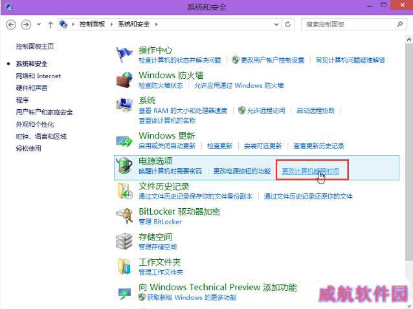Click 安装可选更新 link
The height and width of the screenshot is (309, 413).
coord(263,145)
